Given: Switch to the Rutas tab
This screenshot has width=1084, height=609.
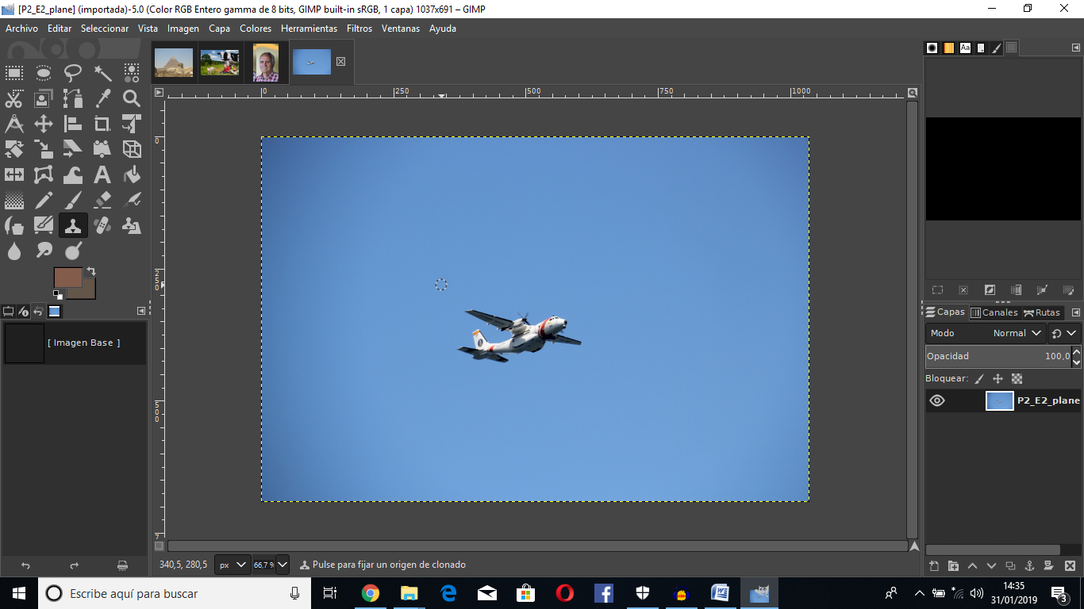Looking at the screenshot, I should click(1042, 312).
